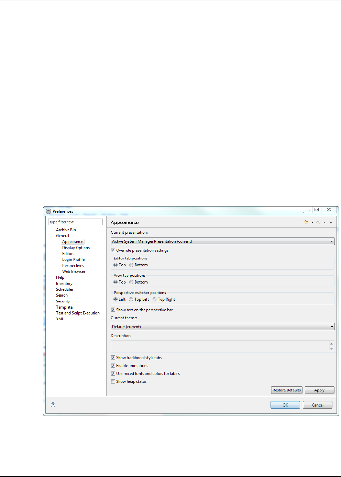Open the Appearance page view menu arrow
This screenshot has width=341, height=477.
pos(331,222)
